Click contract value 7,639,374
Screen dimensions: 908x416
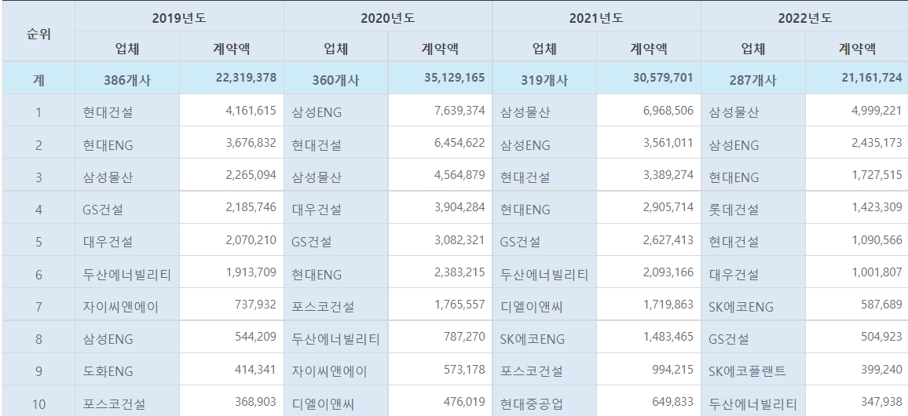(x=440, y=111)
